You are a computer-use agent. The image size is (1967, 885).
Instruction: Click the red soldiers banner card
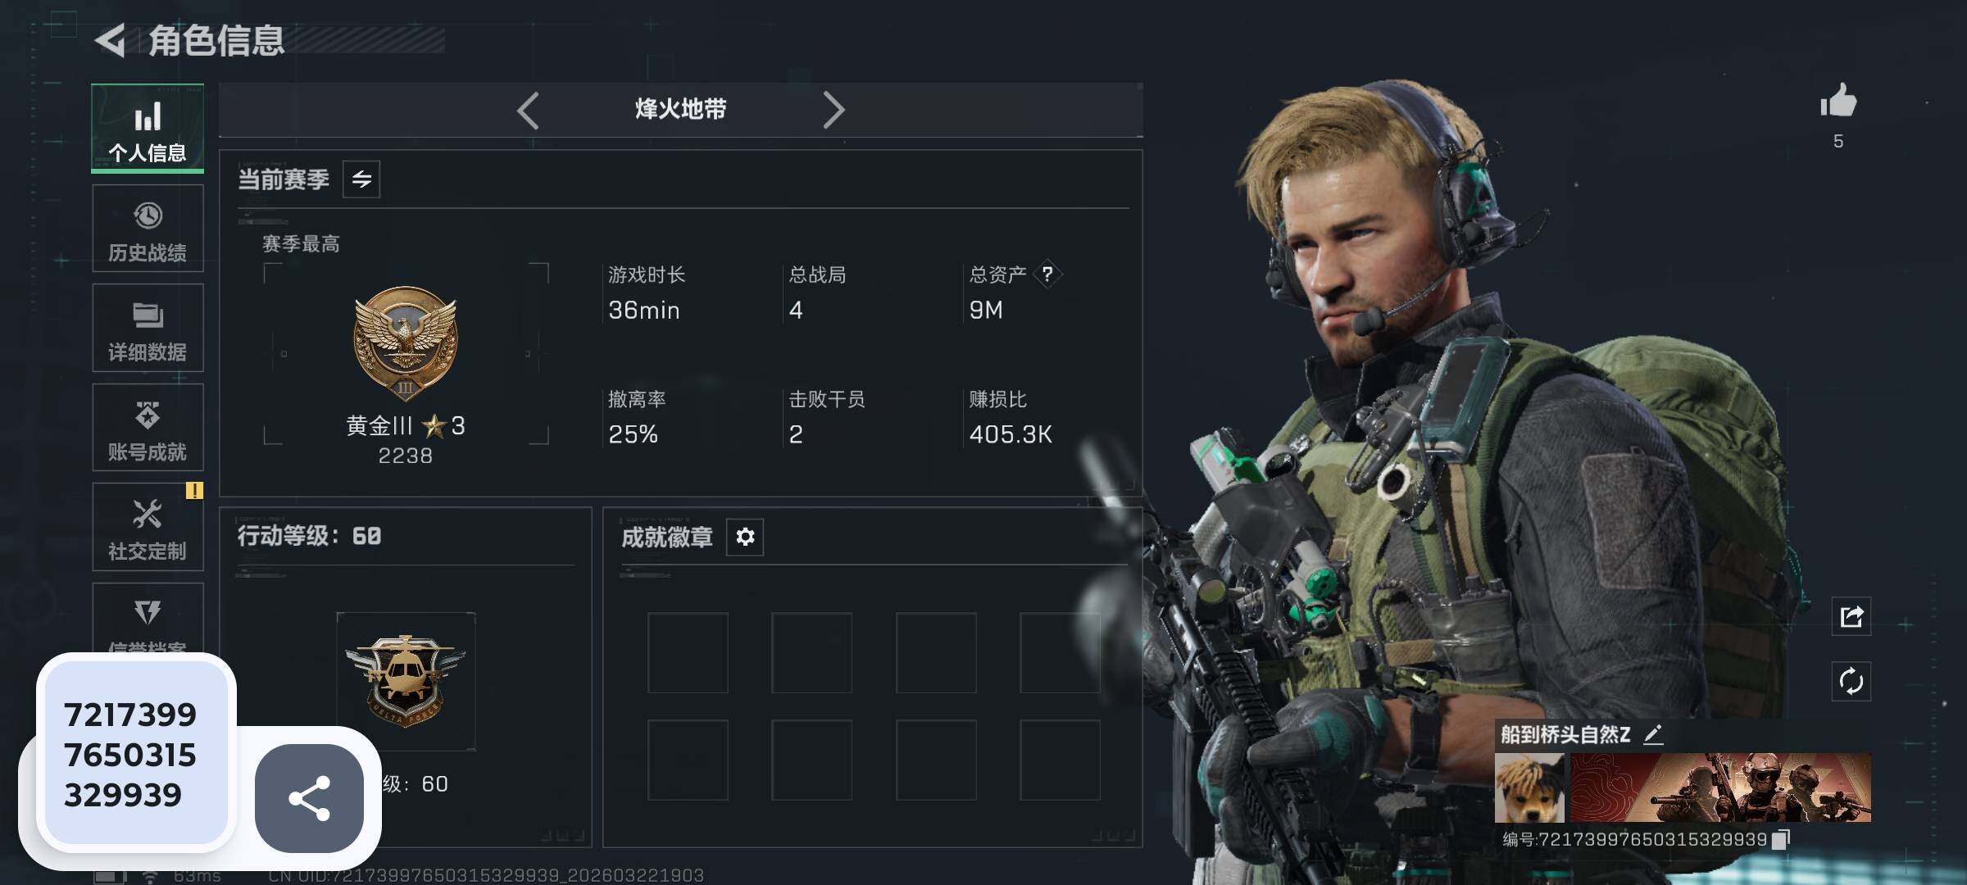point(1720,788)
